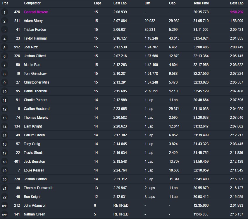Sort by the Laps column header
248x219 pixels.
(x=98, y=3)
